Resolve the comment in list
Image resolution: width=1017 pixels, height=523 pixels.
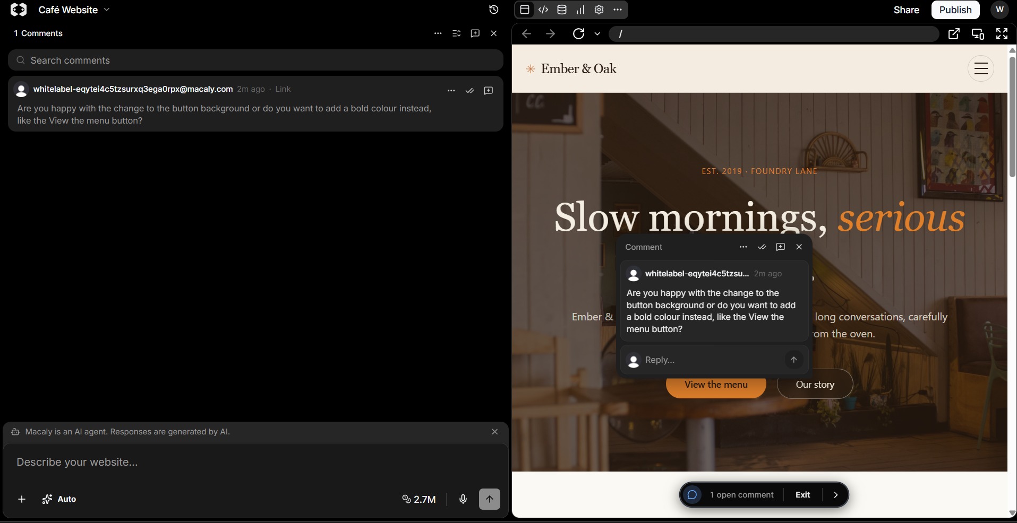469,91
